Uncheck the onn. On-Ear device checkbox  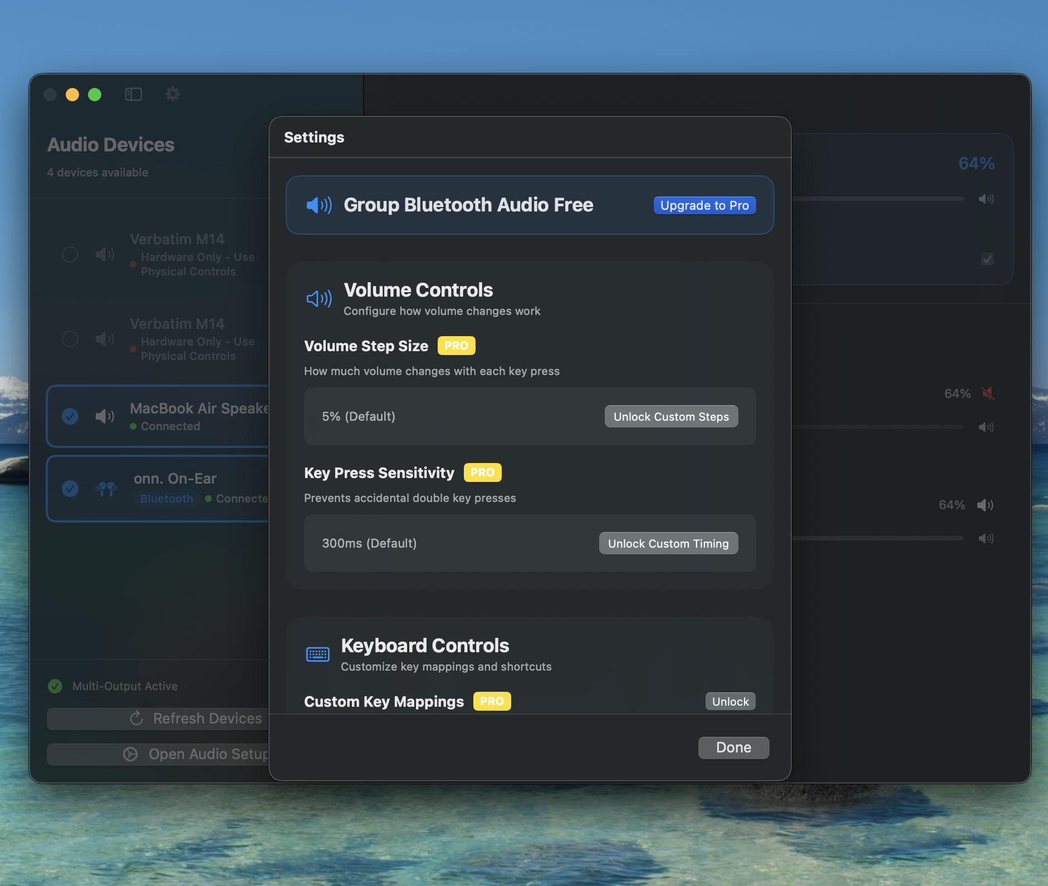pos(70,489)
